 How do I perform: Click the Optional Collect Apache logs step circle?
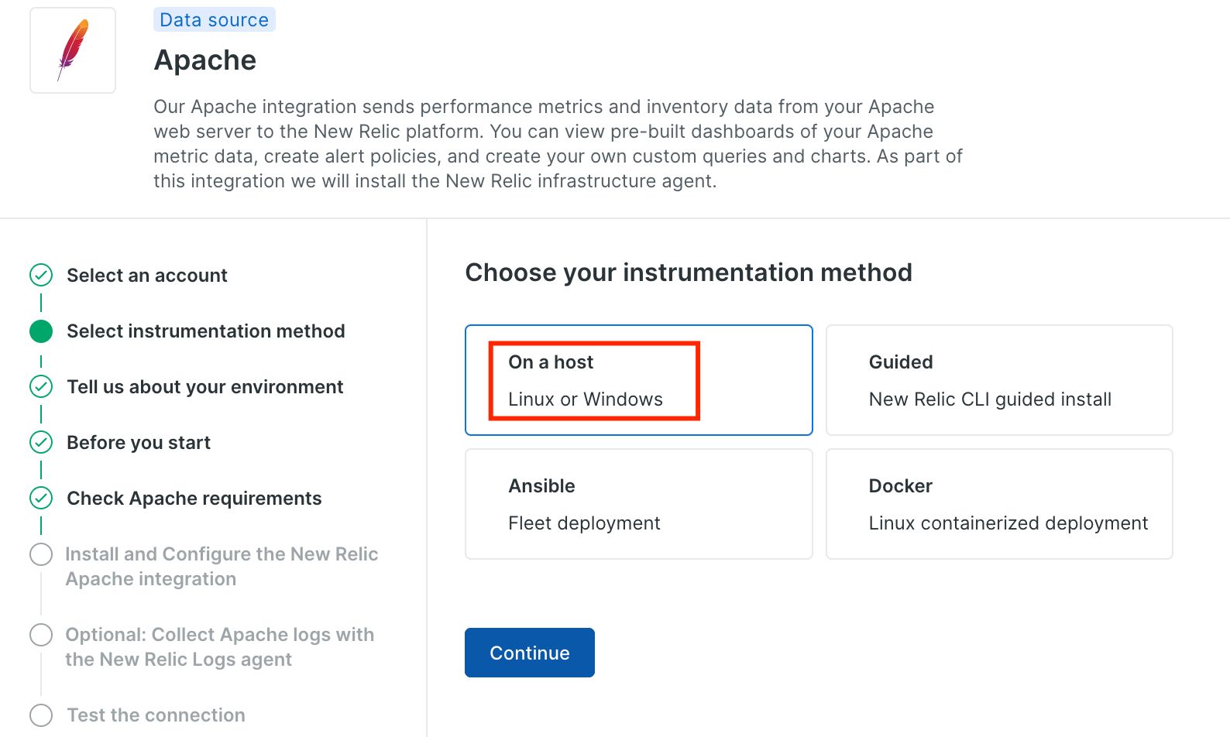(41, 635)
